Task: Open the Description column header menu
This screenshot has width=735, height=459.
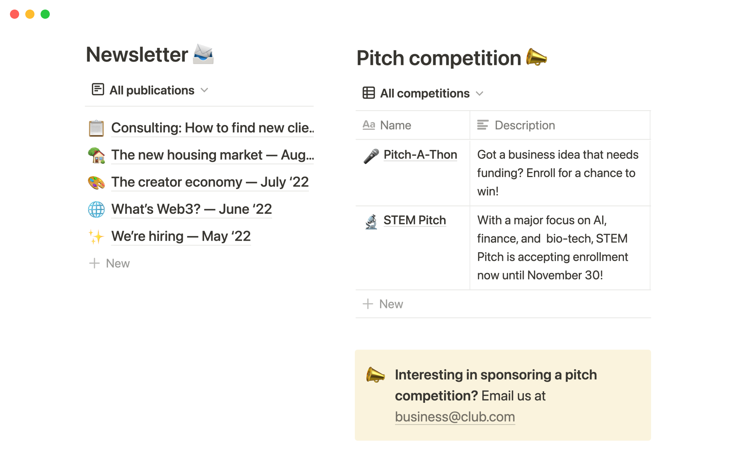Action: pyautogui.click(x=524, y=125)
